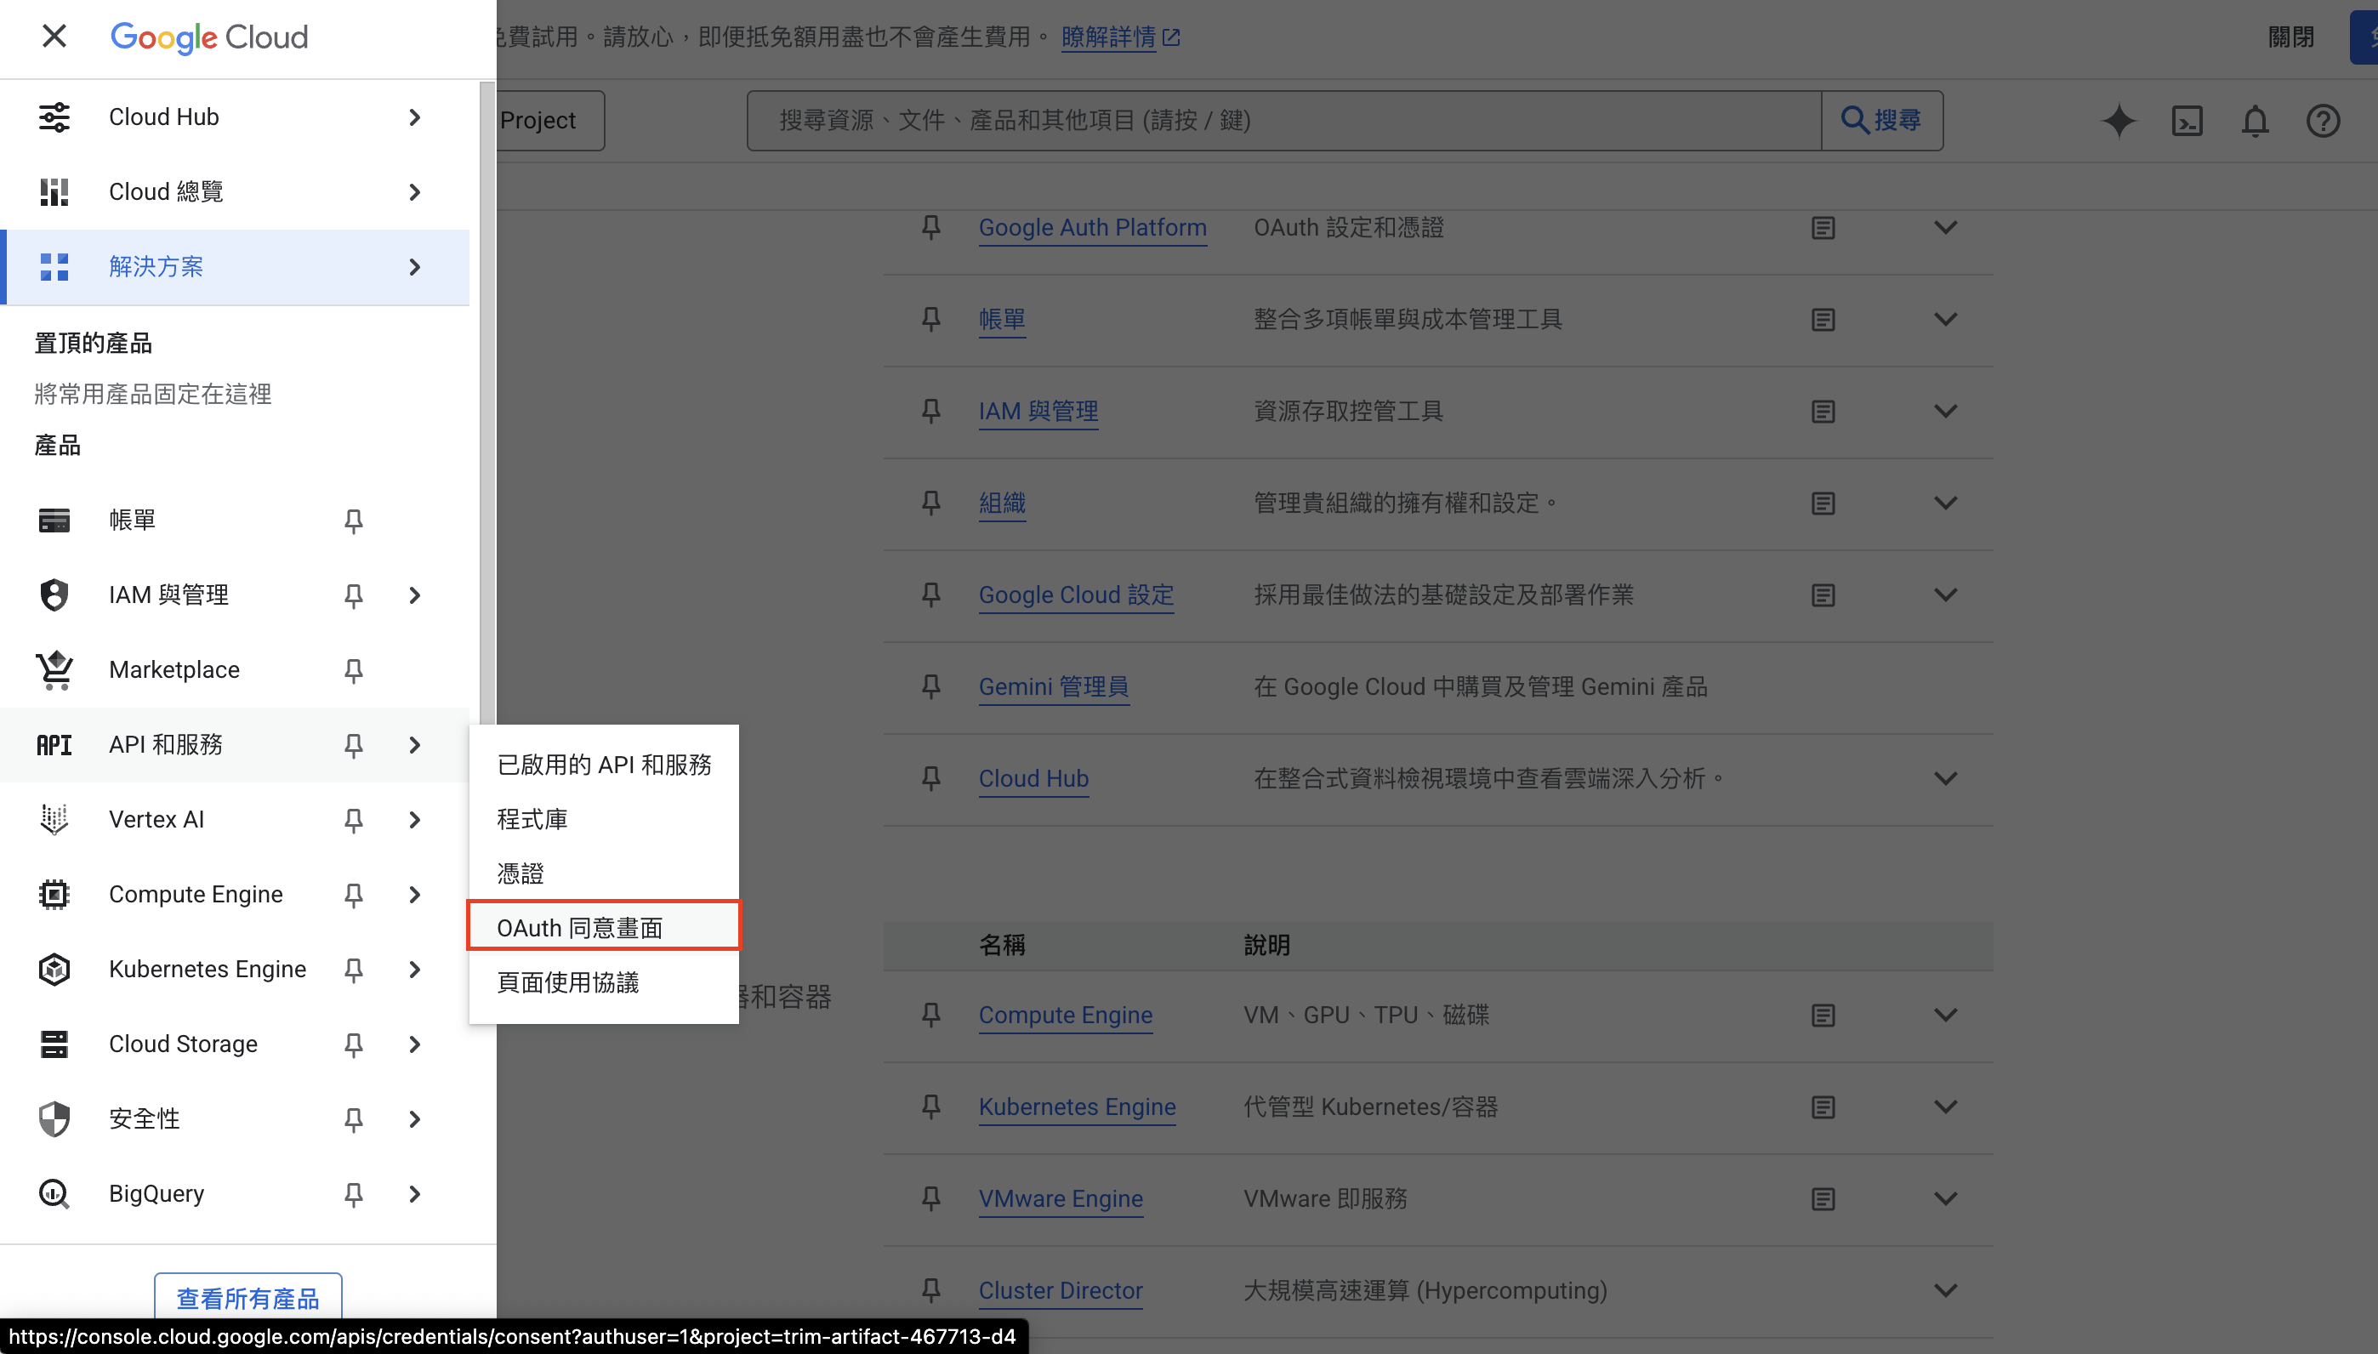Pin Vertex AI in sidebar
The width and height of the screenshot is (2378, 1354).
click(353, 820)
